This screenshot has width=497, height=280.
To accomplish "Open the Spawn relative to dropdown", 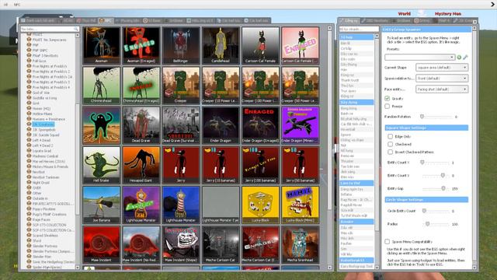I will pos(442,78).
